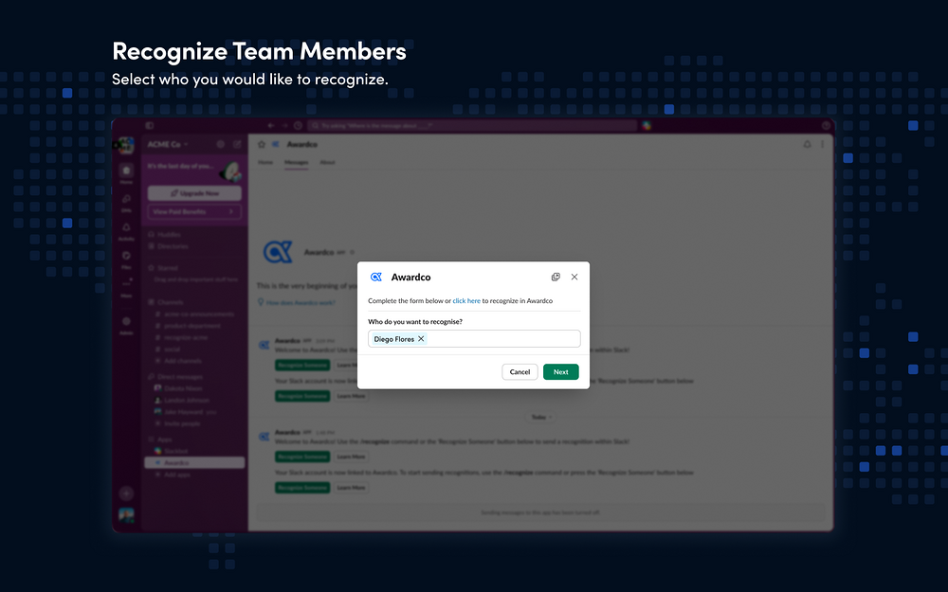Star the Awardco conversation
Viewport: 948px width, 592px height.
pyautogui.click(x=262, y=144)
